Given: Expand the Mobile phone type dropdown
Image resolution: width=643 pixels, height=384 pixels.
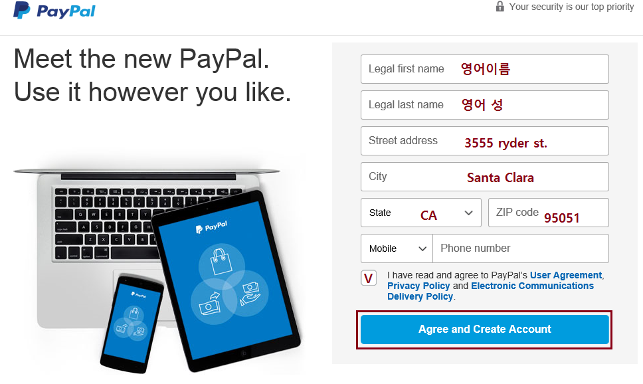Looking at the screenshot, I should coord(397,248).
